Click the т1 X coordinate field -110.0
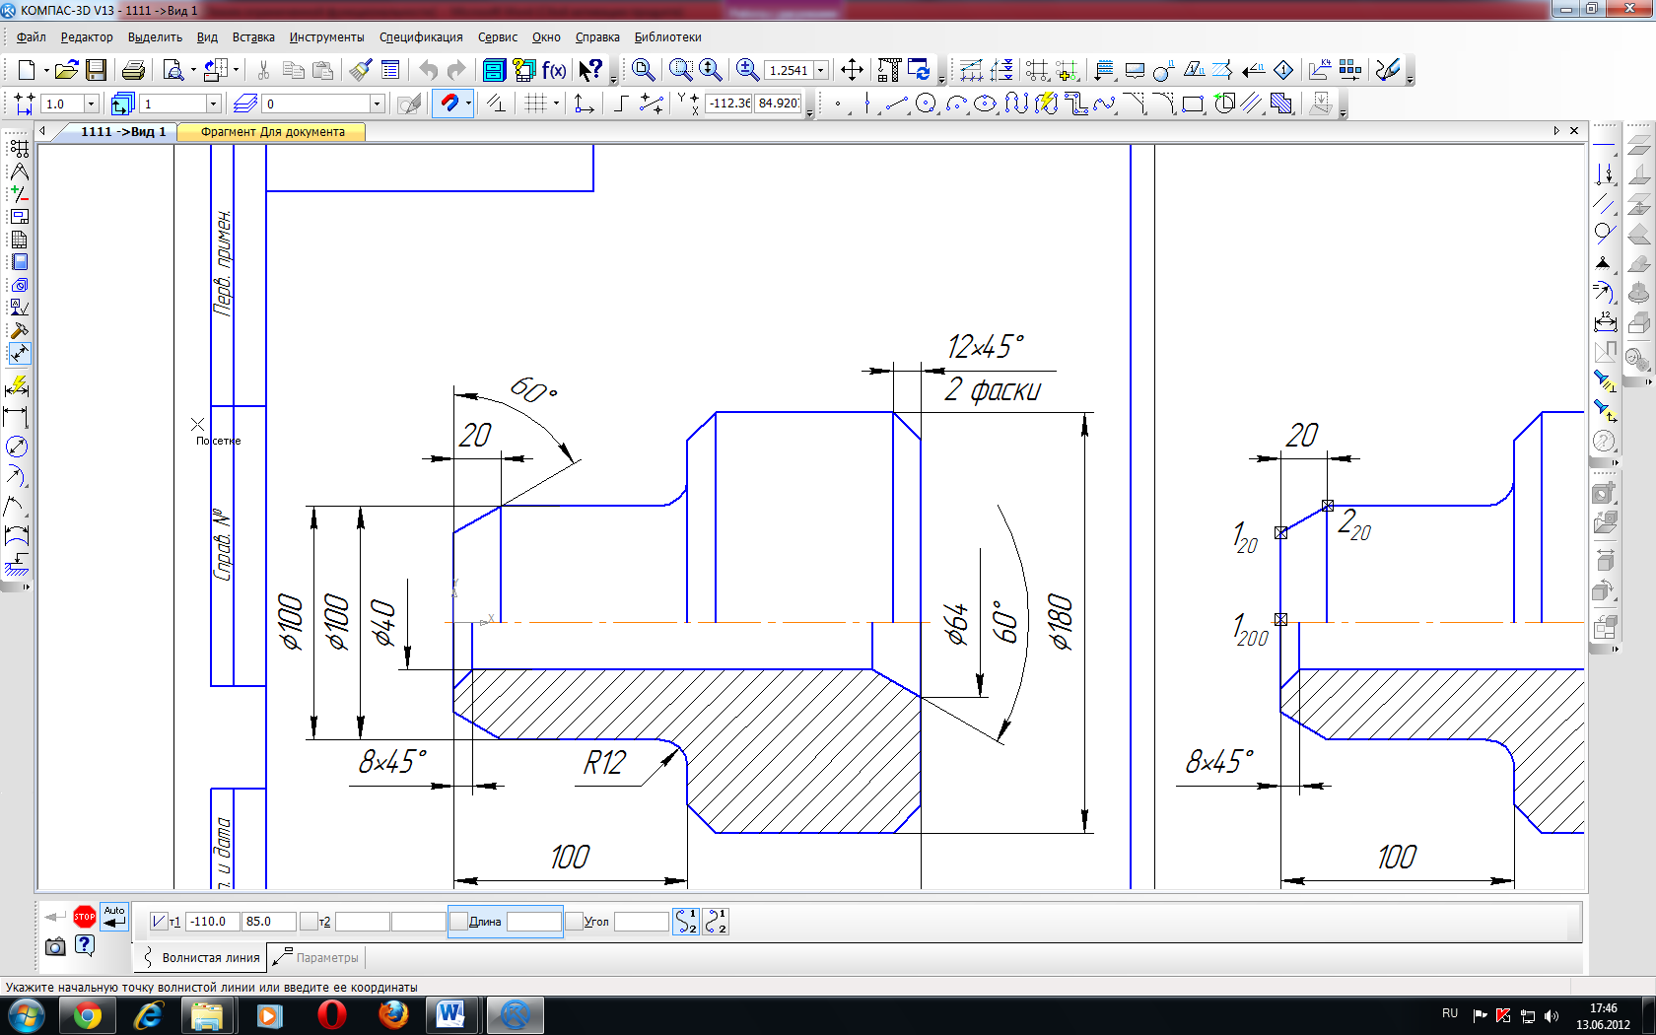This screenshot has height=1035, width=1656. coord(212,922)
